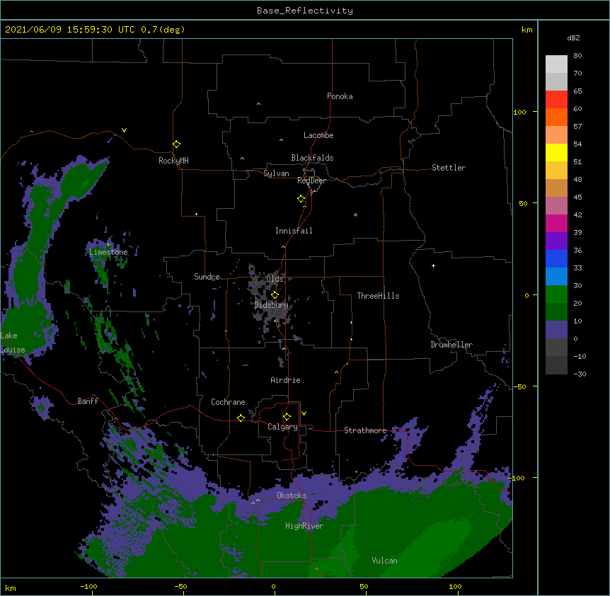Screen dimensions: 610x596
Task: Click the Lake Louise label
Action: [x=13, y=343]
